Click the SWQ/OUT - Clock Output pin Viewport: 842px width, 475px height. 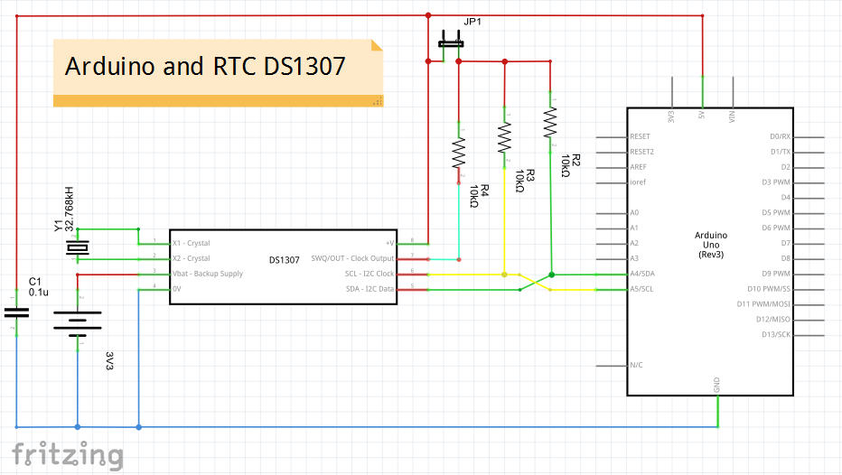click(360, 258)
